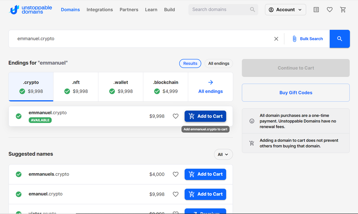This screenshot has width=358, height=214.
Task: Favorite emmanuels.crypto with the heart toggle
Action: coord(176,174)
